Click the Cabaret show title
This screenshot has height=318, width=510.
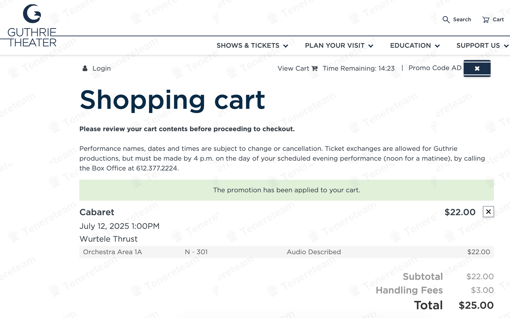coord(97,212)
